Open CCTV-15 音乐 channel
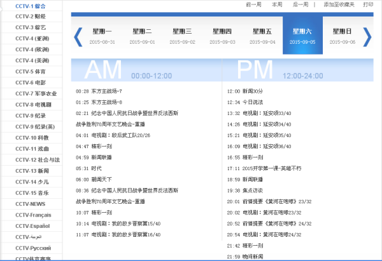This screenshot has height=261, width=382. [32, 193]
